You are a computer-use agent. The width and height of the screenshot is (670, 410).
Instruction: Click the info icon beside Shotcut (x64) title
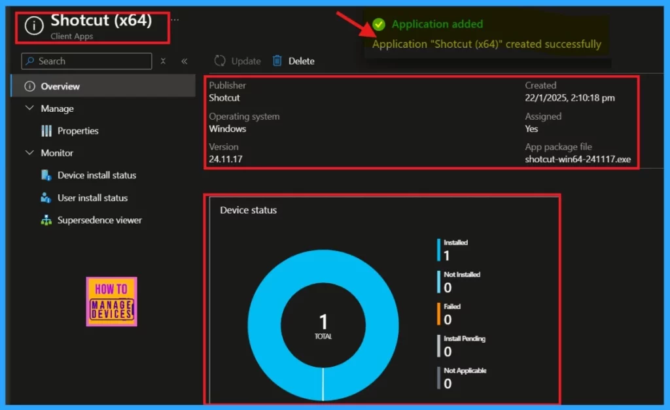pos(34,26)
